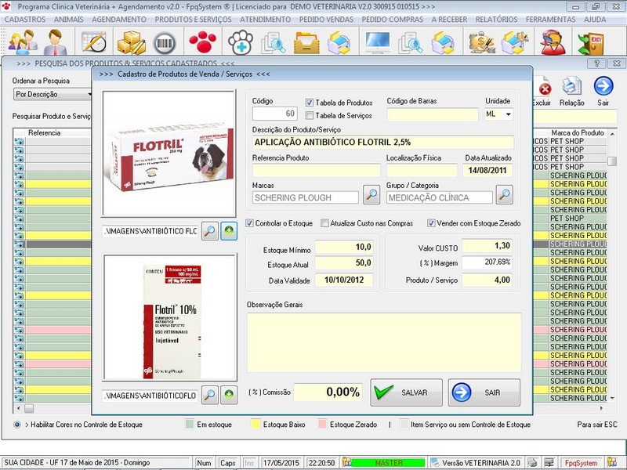Click the Estoque Zerado pink color swatch

tap(322, 425)
